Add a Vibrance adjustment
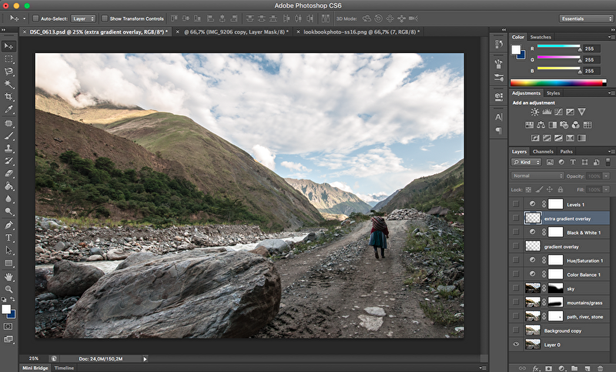This screenshot has width=616, height=372. (x=582, y=112)
